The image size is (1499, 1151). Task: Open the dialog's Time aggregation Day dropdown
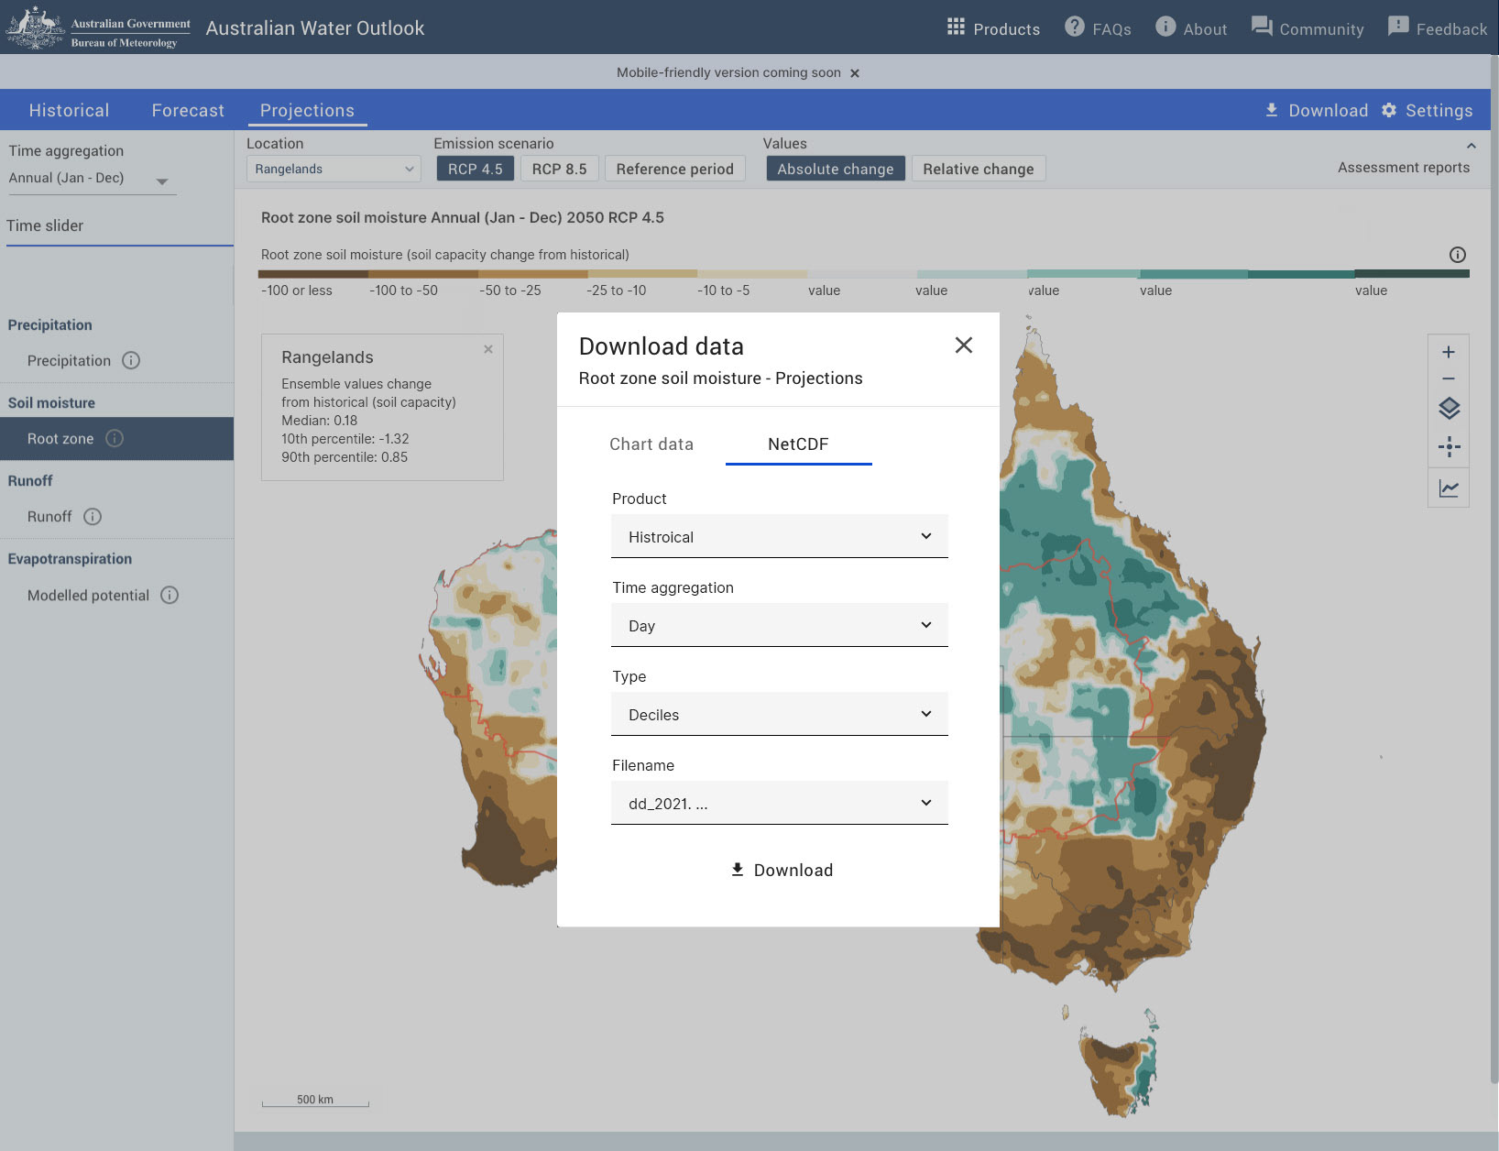tap(779, 625)
